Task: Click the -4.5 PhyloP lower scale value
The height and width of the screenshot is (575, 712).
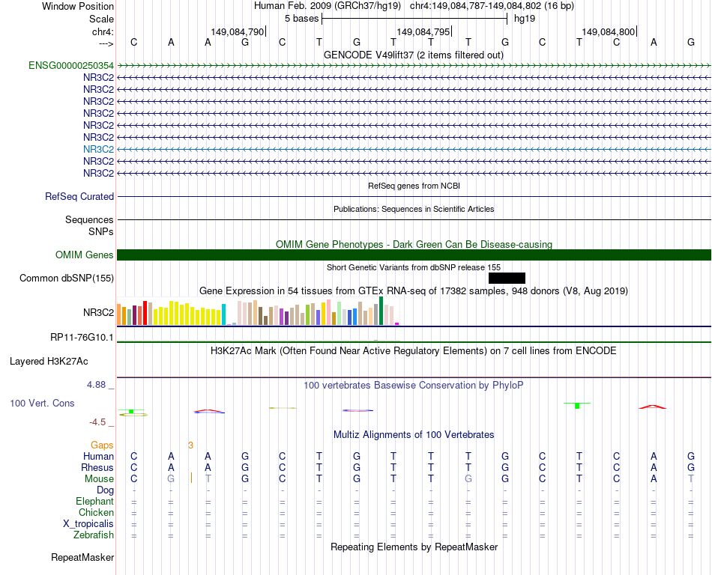Action: tap(97, 422)
